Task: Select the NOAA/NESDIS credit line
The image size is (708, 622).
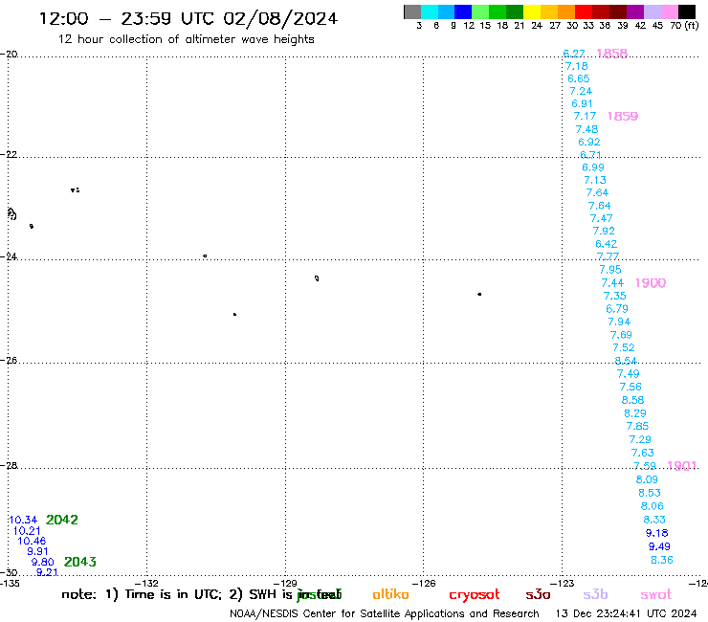Action: tap(385, 614)
